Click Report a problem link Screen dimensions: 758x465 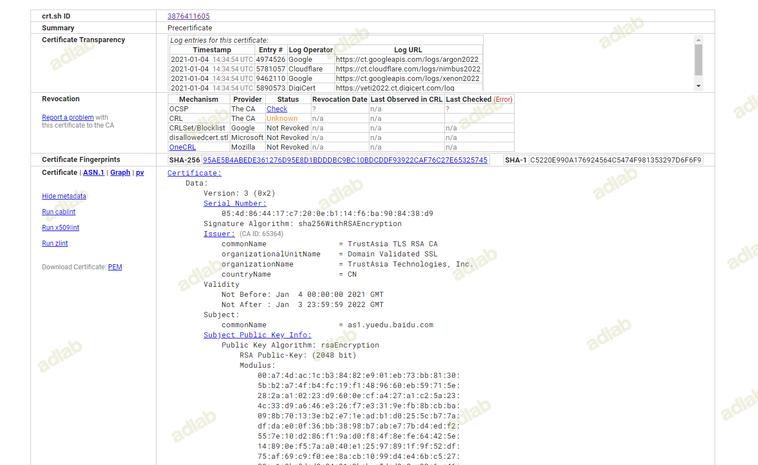pos(68,118)
